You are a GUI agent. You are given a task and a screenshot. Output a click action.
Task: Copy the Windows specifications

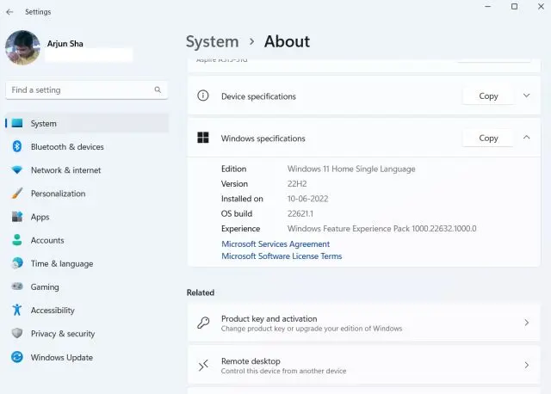pos(488,138)
